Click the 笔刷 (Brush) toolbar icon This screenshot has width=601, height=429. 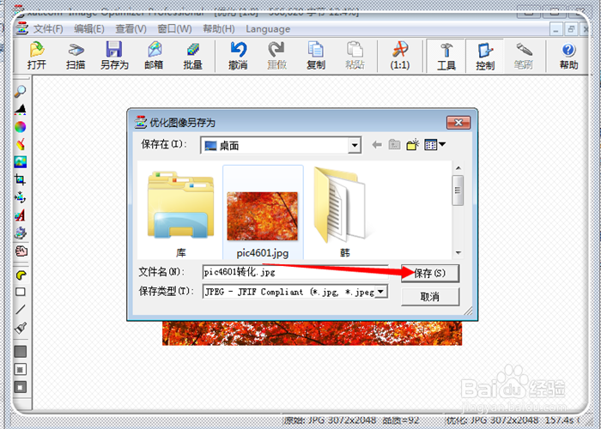[523, 56]
